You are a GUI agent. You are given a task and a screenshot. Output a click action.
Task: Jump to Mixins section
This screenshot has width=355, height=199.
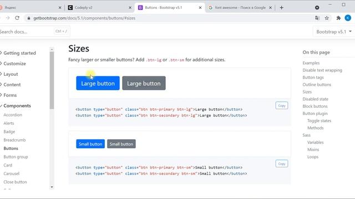tap(313, 150)
